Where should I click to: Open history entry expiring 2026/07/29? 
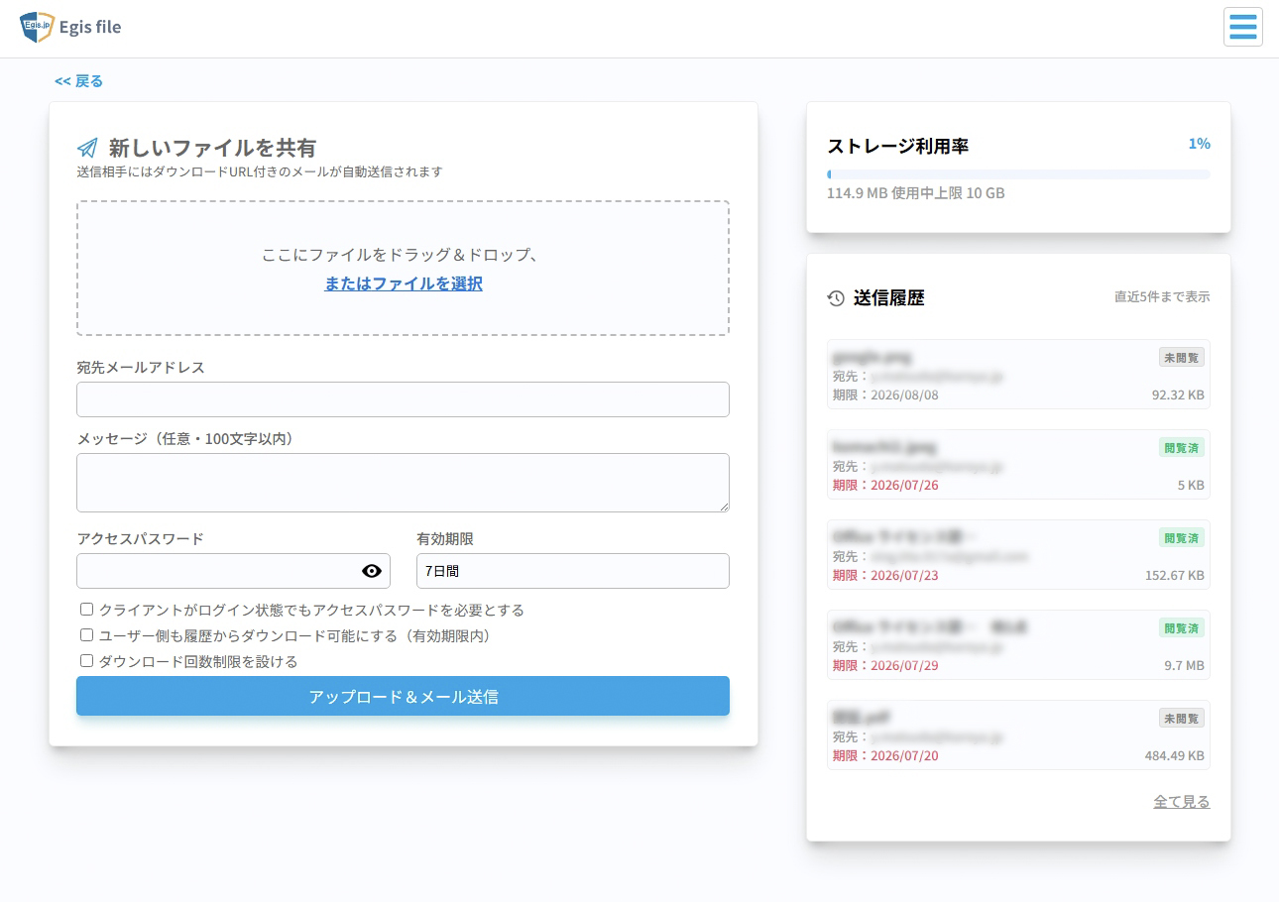coord(1018,645)
